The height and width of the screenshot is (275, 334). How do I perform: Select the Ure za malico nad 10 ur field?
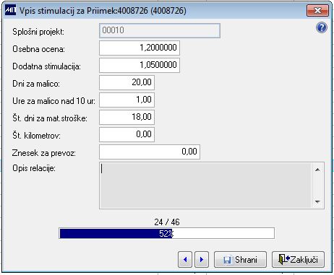pyautogui.click(x=127, y=100)
